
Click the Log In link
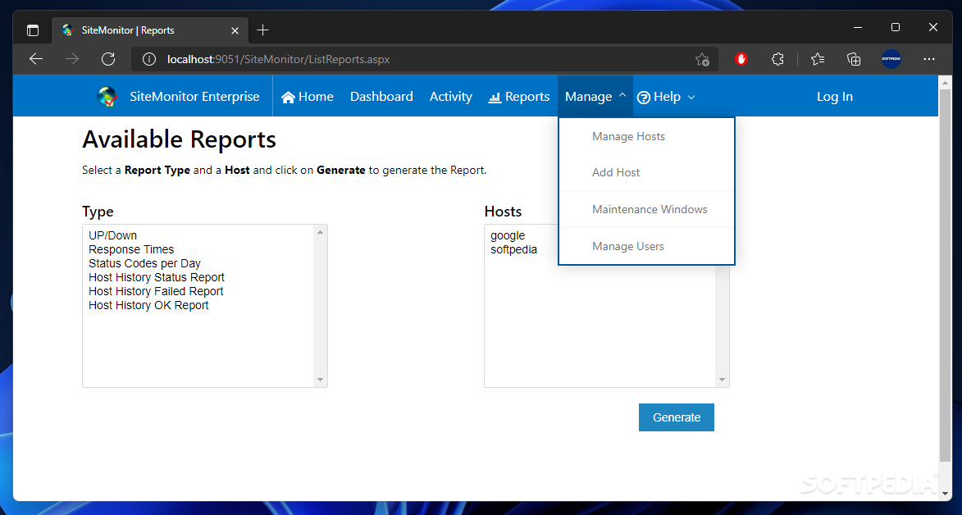(834, 97)
